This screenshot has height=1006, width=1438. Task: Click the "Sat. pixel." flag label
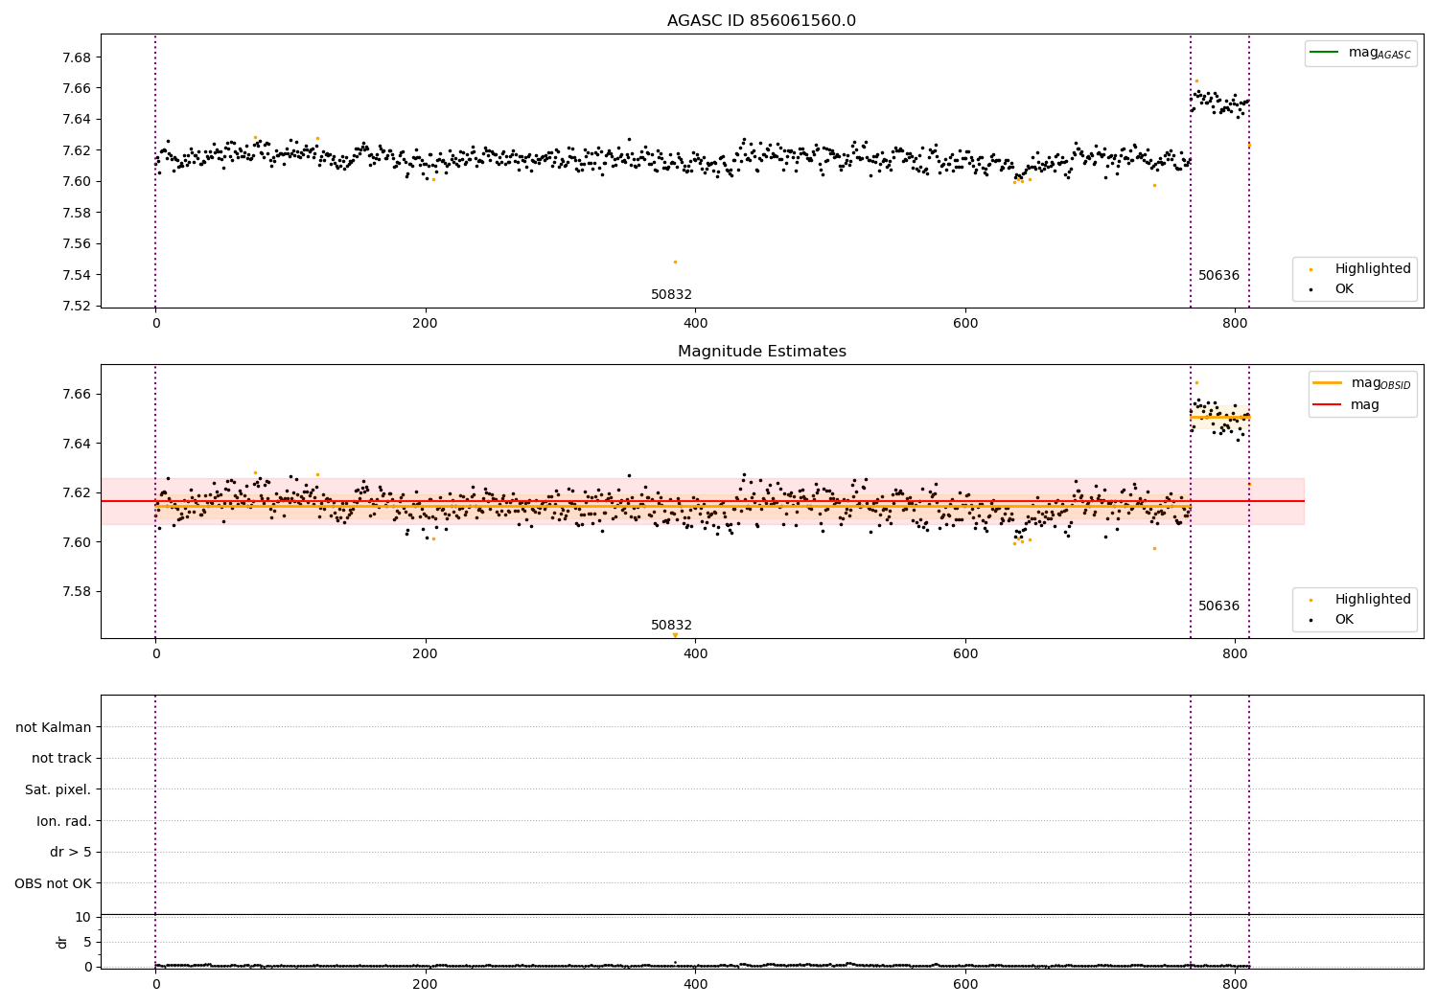click(58, 789)
